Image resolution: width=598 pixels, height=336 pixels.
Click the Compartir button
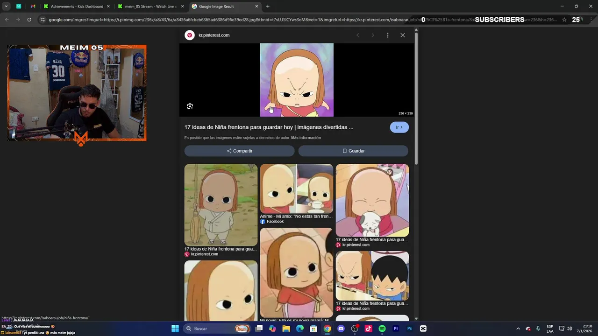[239, 151]
